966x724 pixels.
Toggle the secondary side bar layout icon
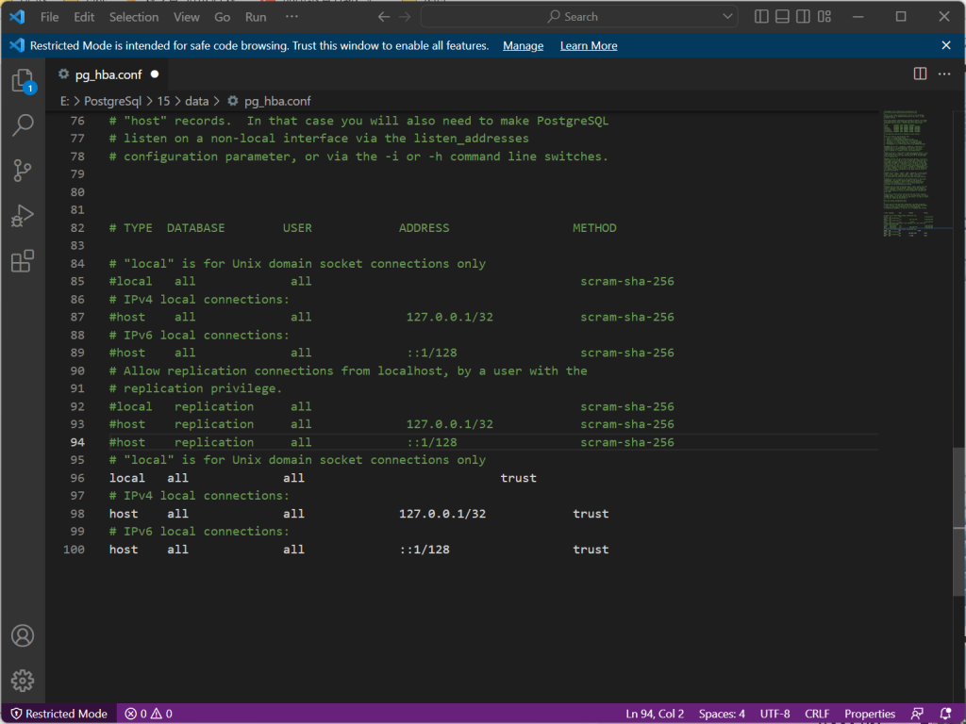pos(804,17)
